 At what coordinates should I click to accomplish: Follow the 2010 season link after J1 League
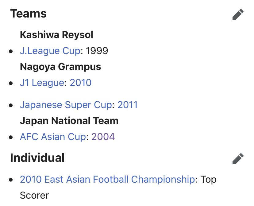coord(80,83)
